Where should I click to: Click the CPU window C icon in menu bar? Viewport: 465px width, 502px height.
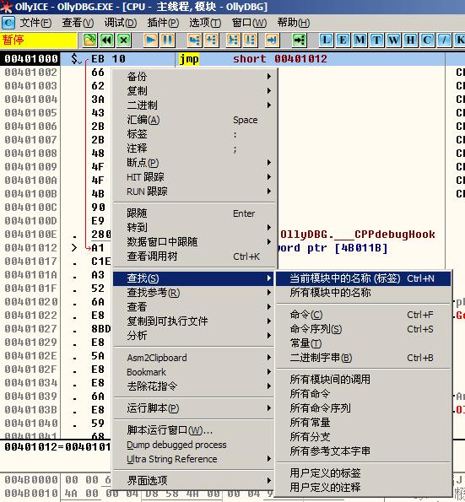(8, 23)
